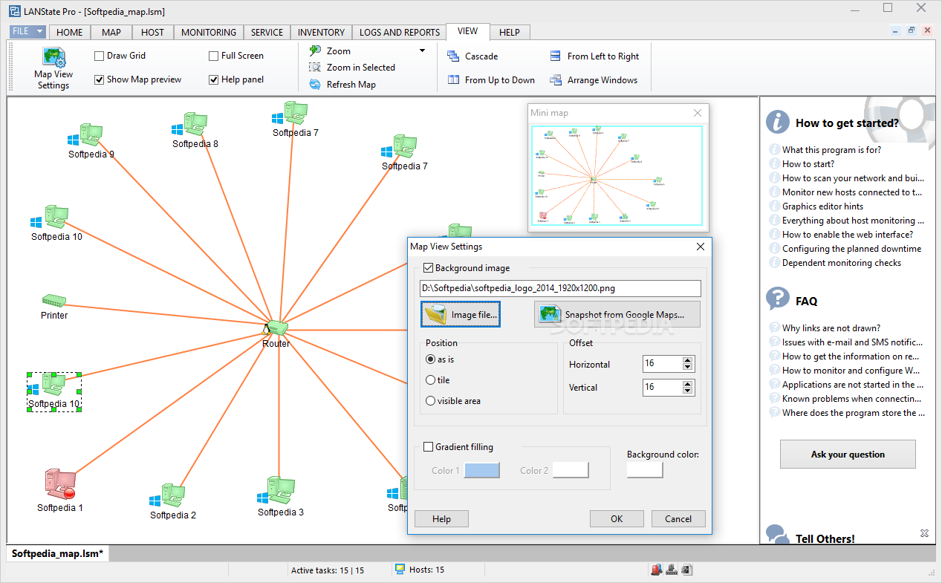942x583 pixels.
Task: Open 'Graphics editor hints' link
Action: (822, 206)
